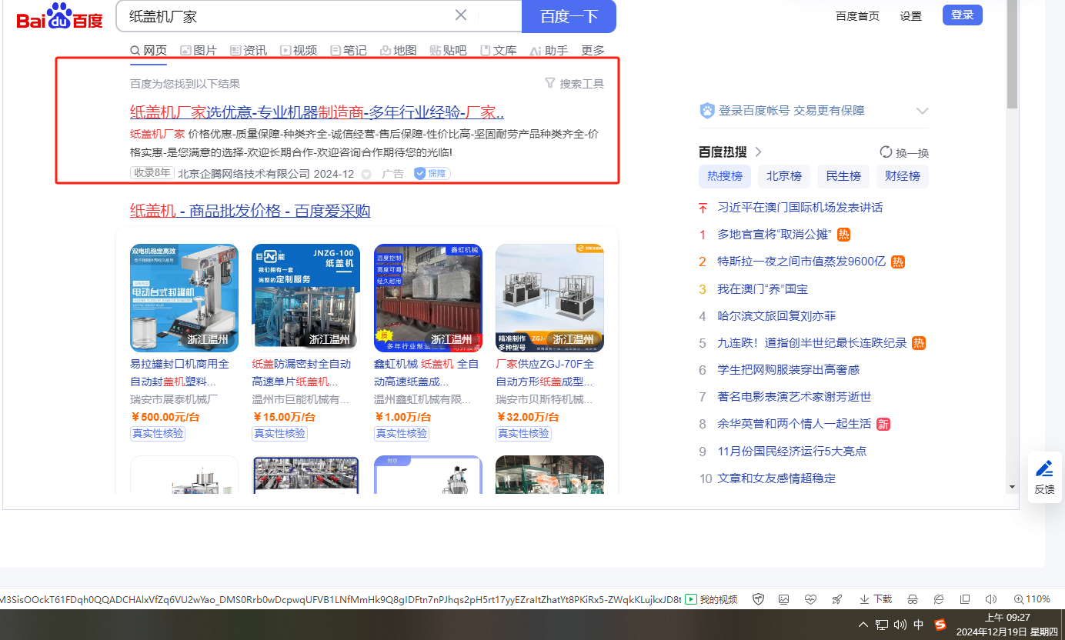Open the 搜索工具 filter options

tap(574, 84)
